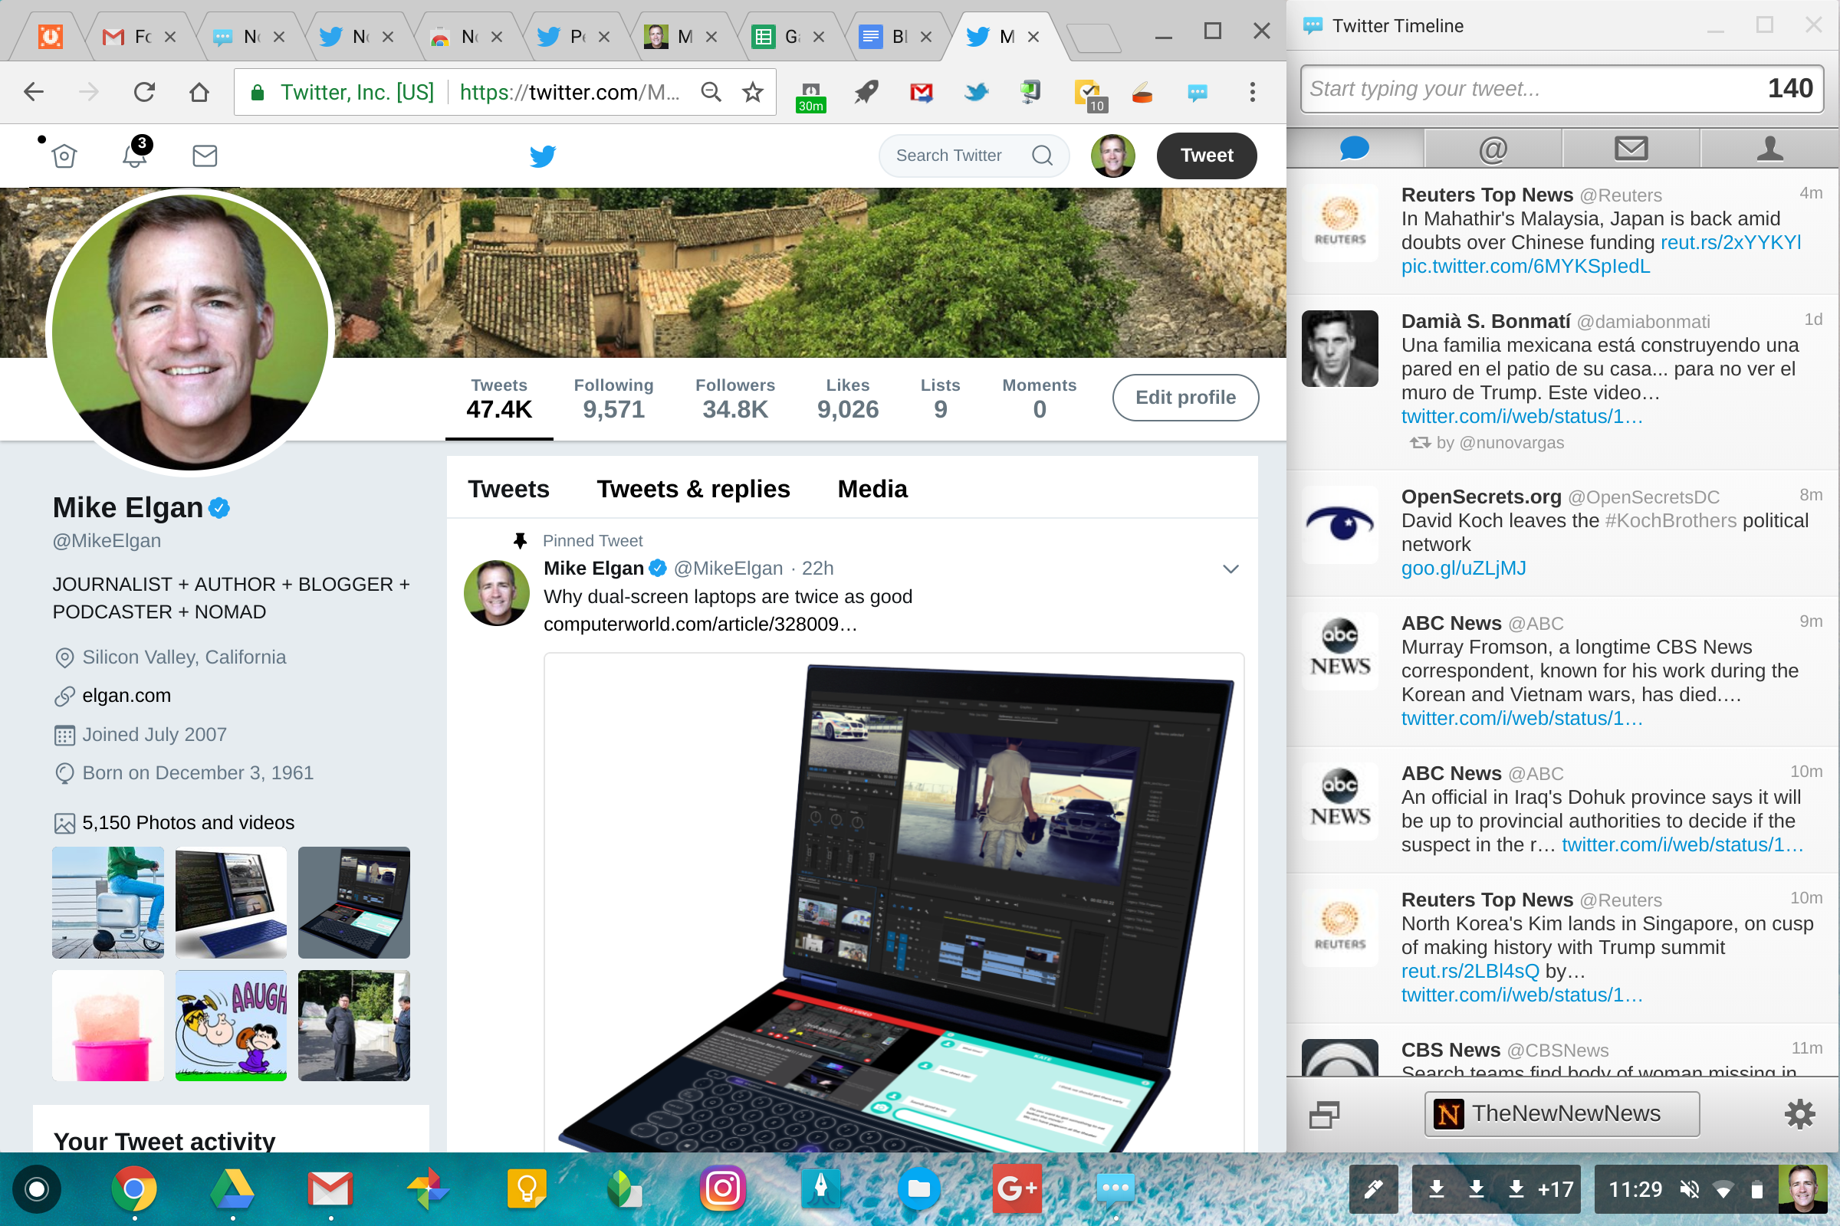Bookmark page with star icon
The width and height of the screenshot is (1840, 1226).
(753, 92)
